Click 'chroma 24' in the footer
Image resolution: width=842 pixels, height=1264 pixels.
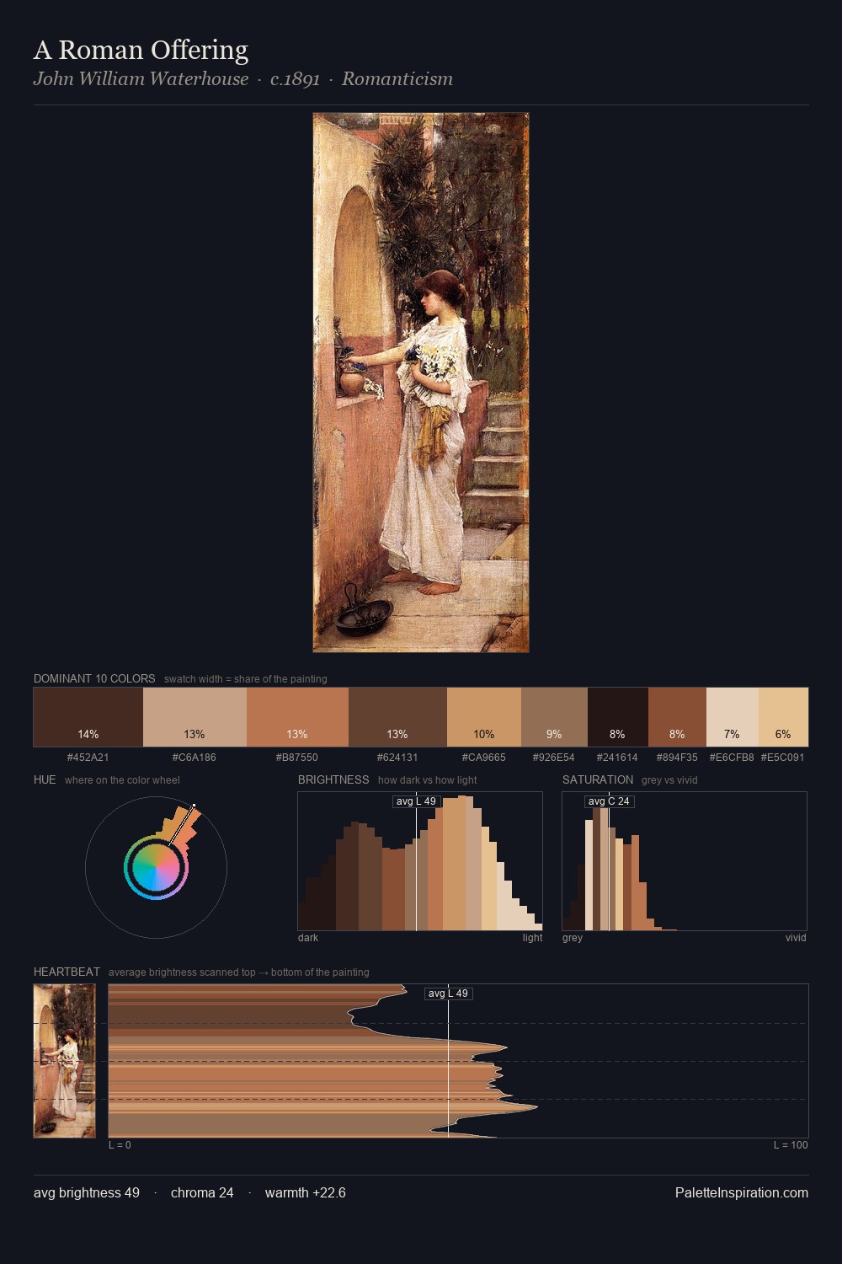202,1192
